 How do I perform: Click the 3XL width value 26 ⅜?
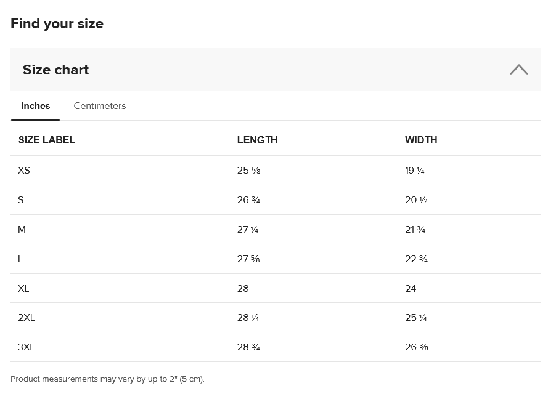(417, 347)
